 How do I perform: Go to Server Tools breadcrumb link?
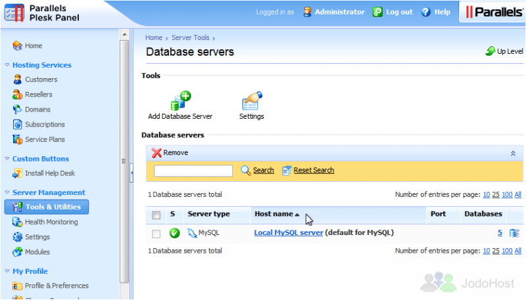pyautogui.click(x=191, y=37)
